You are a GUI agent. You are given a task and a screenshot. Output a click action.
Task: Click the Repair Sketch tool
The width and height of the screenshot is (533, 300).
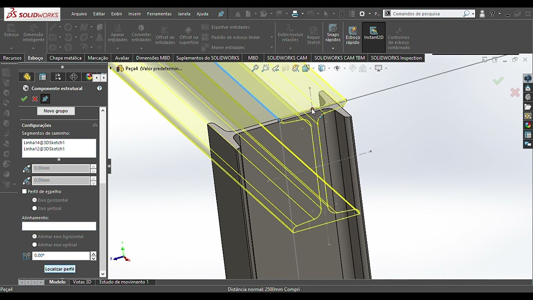tap(314, 35)
